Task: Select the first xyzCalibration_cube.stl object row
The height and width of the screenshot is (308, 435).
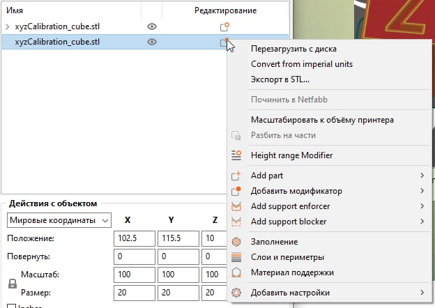Action: tap(146, 26)
